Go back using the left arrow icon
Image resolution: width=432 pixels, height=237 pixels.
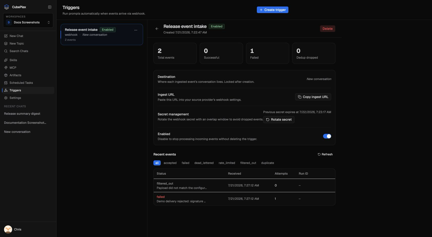(x=157, y=29)
